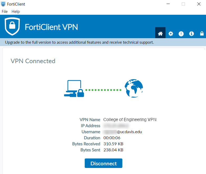Open the Help menu
Image resolution: width=206 pixels, height=174 pixels.
pos(16,12)
